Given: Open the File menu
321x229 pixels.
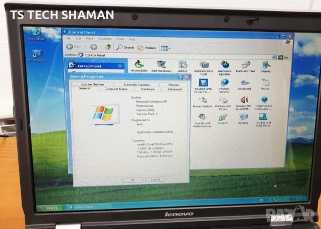Looking at the screenshot, I should click(x=68, y=38).
